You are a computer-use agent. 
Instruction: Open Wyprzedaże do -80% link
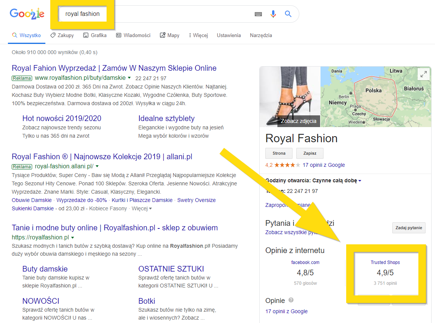(82, 200)
